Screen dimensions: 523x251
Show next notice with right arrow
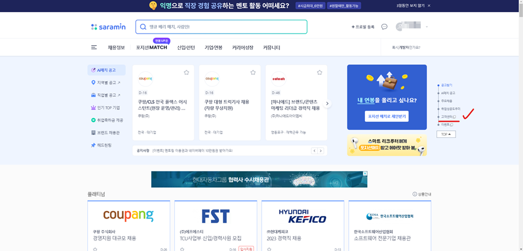pos(321,151)
